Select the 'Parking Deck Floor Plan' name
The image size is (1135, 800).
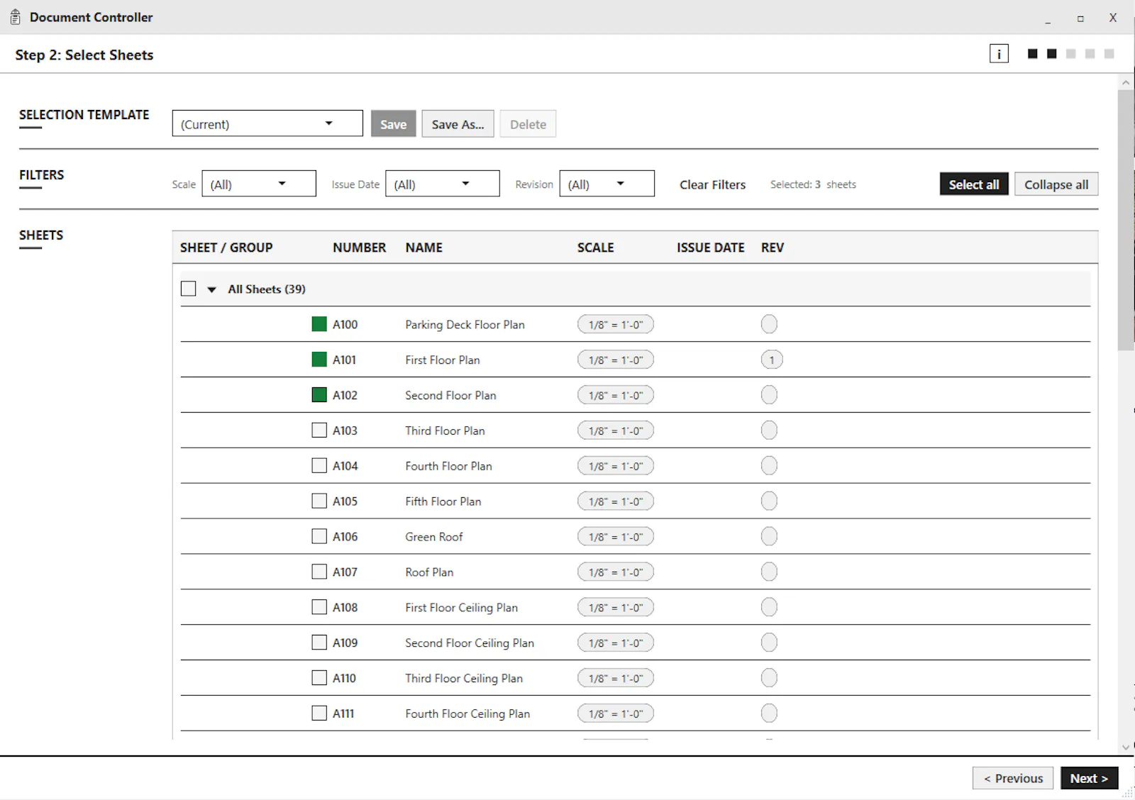[x=465, y=324]
